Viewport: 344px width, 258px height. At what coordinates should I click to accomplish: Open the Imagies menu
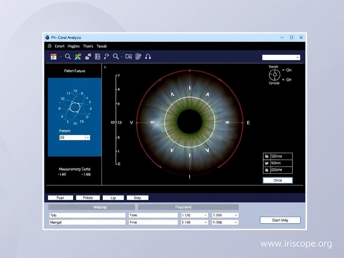coord(73,46)
